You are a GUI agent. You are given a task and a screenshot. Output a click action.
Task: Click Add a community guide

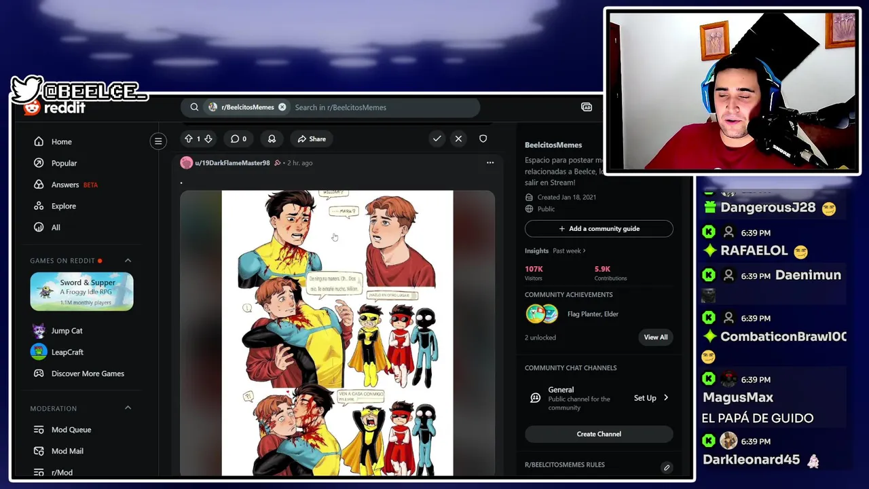point(599,229)
